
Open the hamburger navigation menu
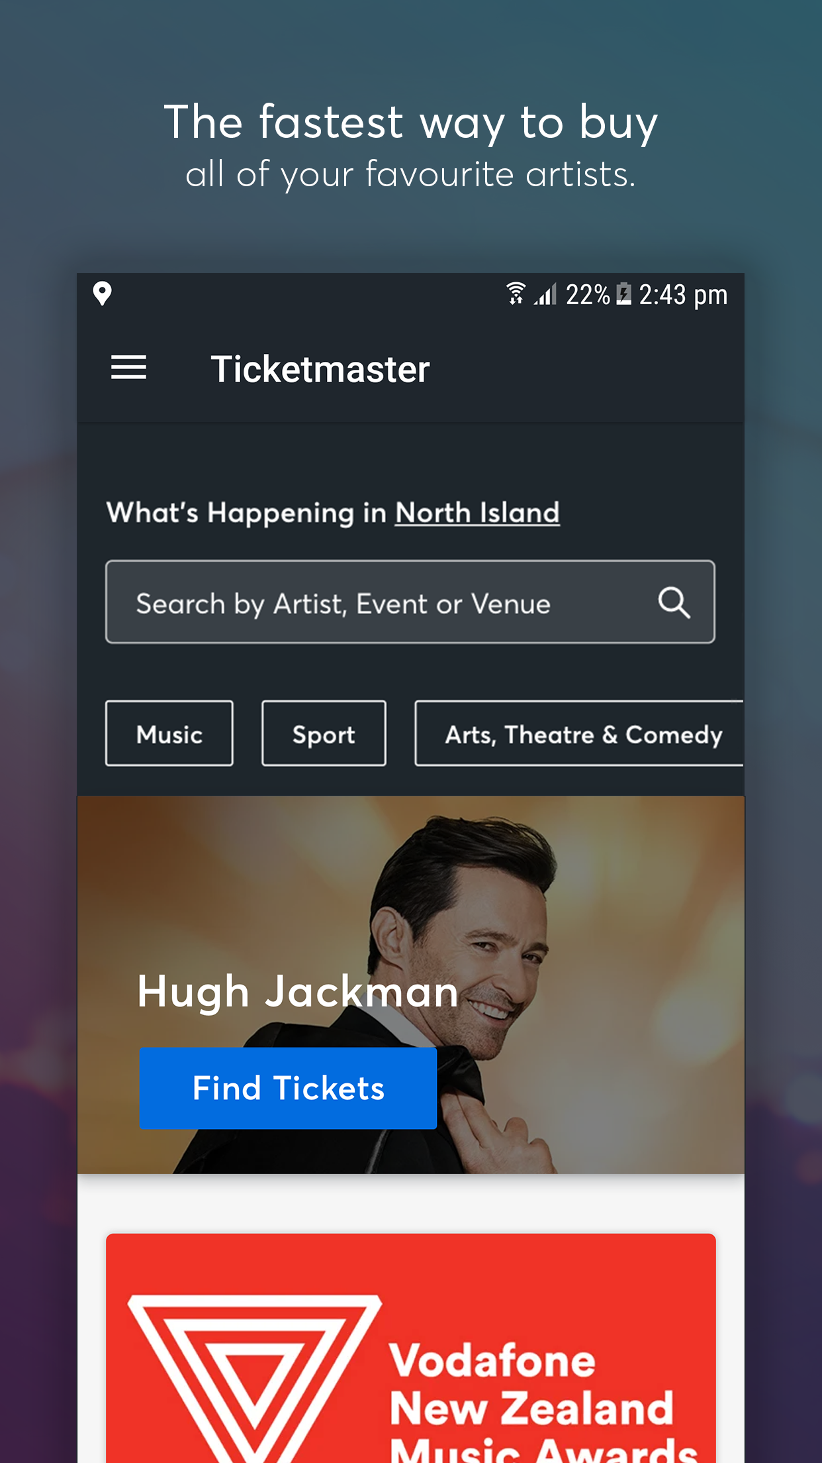128,368
